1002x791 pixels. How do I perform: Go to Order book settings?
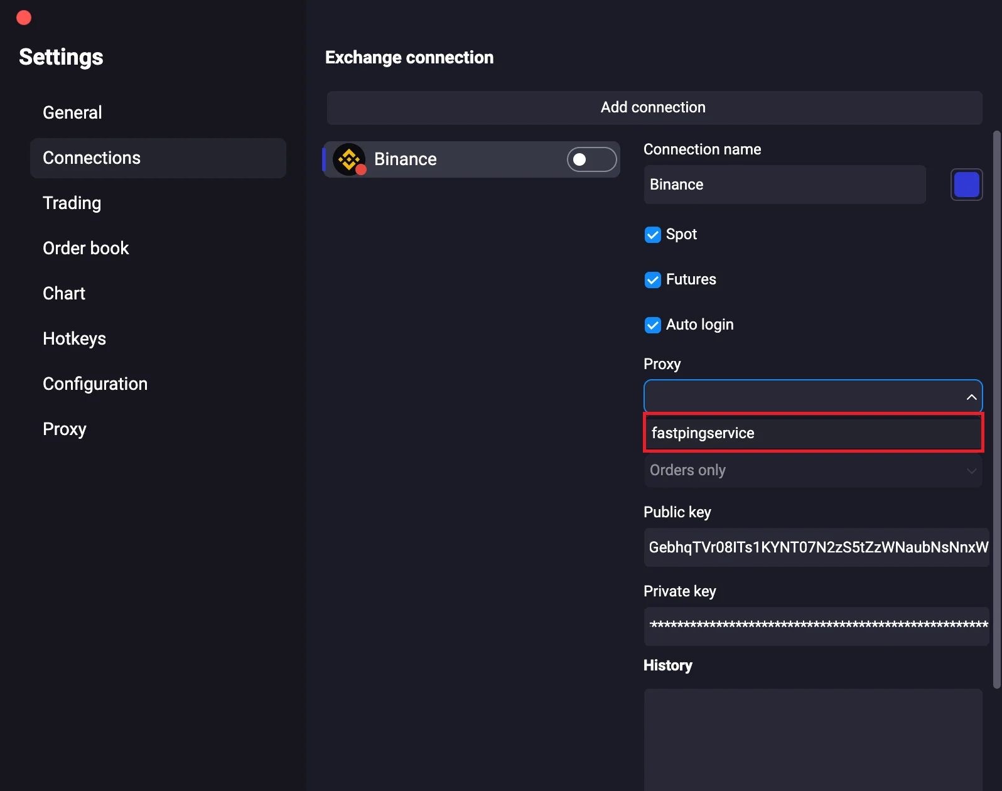[x=85, y=249]
